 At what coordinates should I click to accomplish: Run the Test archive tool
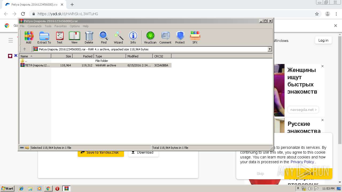tap(60, 37)
